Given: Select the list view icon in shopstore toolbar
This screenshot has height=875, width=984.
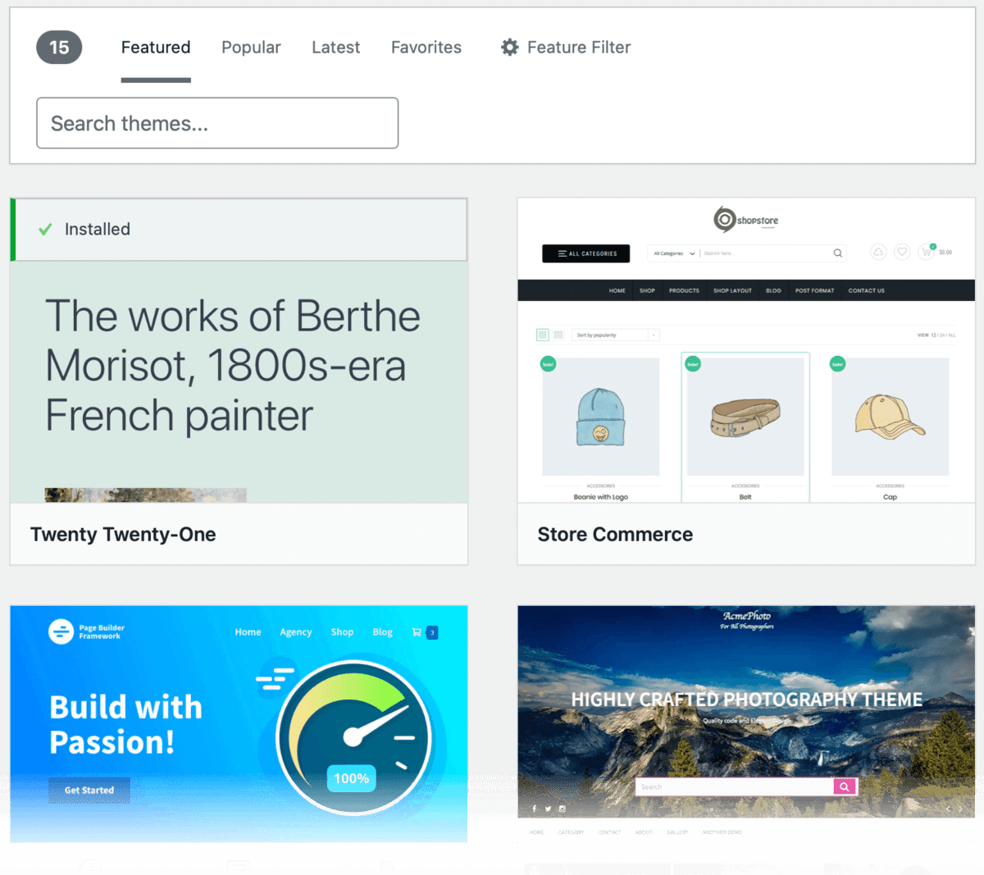Looking at the screenshot, I should 558,334.
